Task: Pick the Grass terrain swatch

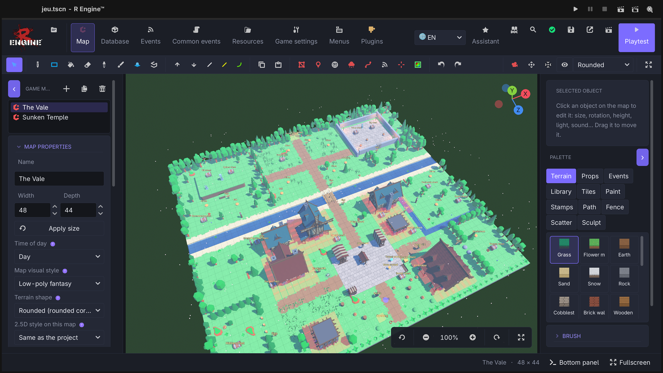Action: (x=564, y=249)
